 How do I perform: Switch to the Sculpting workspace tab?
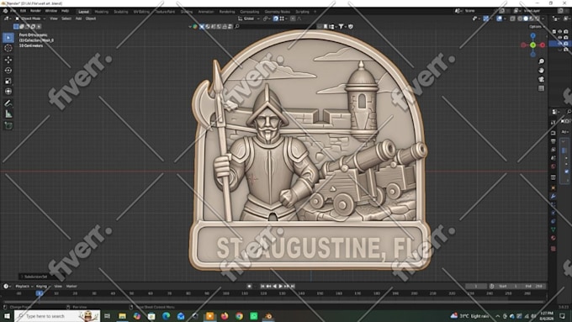[121, 12]
